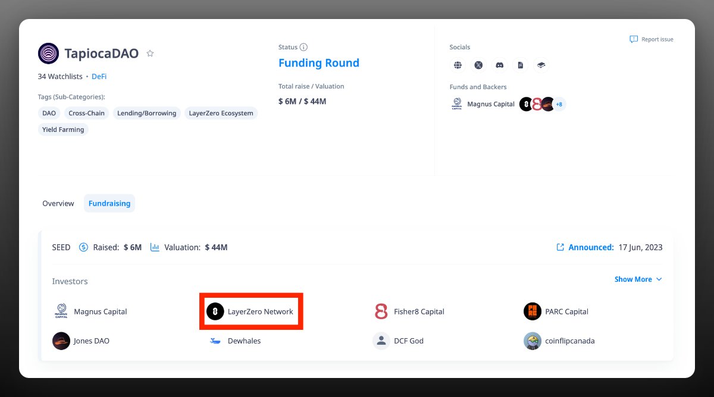Open Fisher8 Capital investor

point(419,311)
